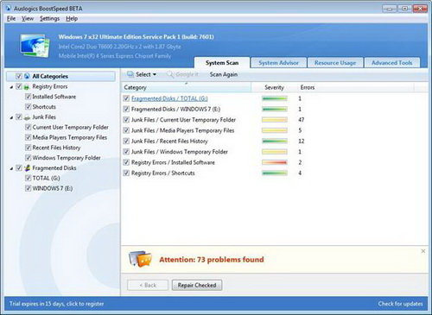Switch to the Resource Usage tab
This screenshot has height=315, width=432.
(x=335, y=63)
